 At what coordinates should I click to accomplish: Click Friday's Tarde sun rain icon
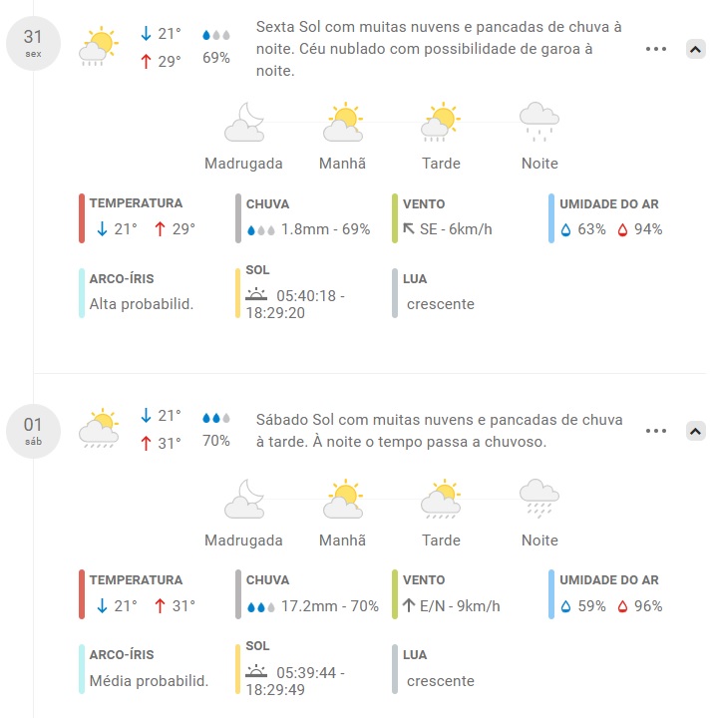[x=441, y=121]
